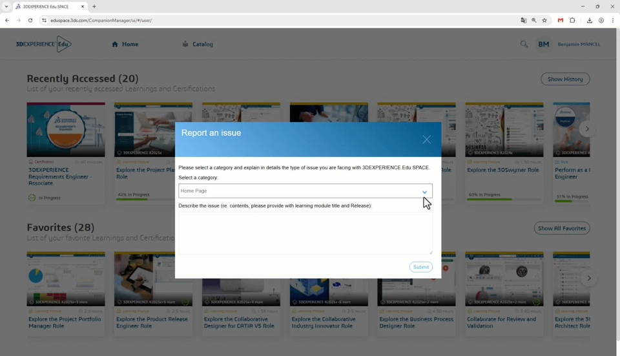Open browser downloads icon
This screenshot has width=620, height=356.
tap(590, 20)
